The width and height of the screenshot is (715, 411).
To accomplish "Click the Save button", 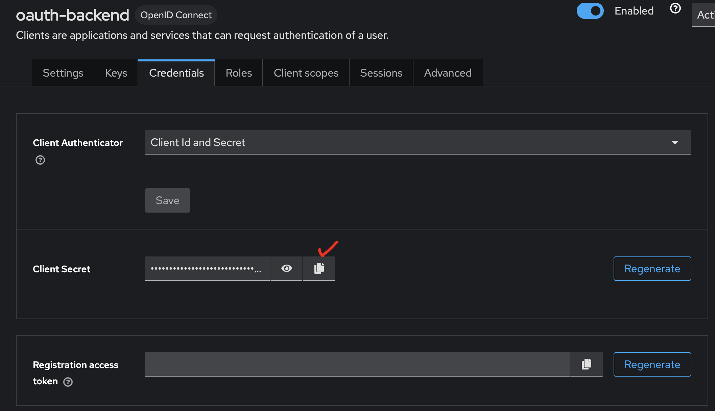I will point(167,200).
